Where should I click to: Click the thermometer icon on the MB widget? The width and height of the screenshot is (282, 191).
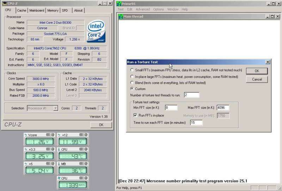pyautogui.click(x=59, y=164)
